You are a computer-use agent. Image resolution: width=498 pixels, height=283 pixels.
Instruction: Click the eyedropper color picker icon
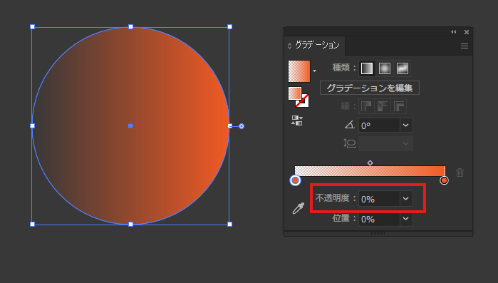click(x=299, y=208)
